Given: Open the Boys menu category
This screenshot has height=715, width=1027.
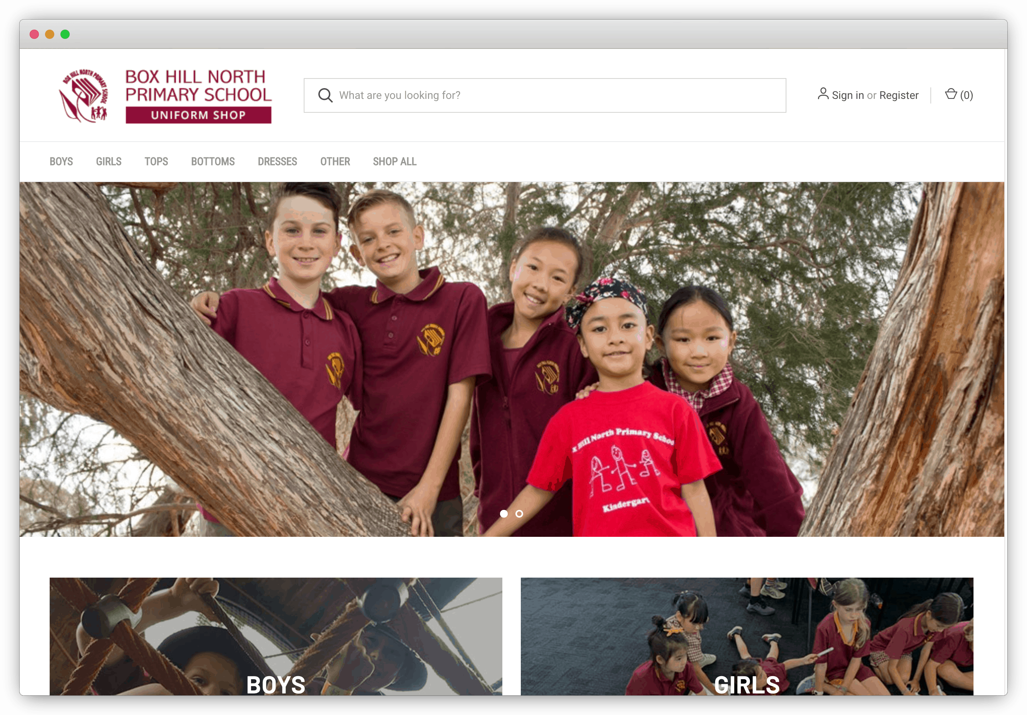Looking at the screenshot, I should pos(61,161).
